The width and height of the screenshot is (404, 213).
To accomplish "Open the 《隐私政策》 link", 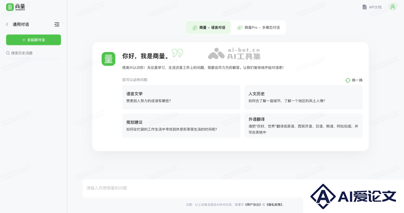I will (274, 205).
